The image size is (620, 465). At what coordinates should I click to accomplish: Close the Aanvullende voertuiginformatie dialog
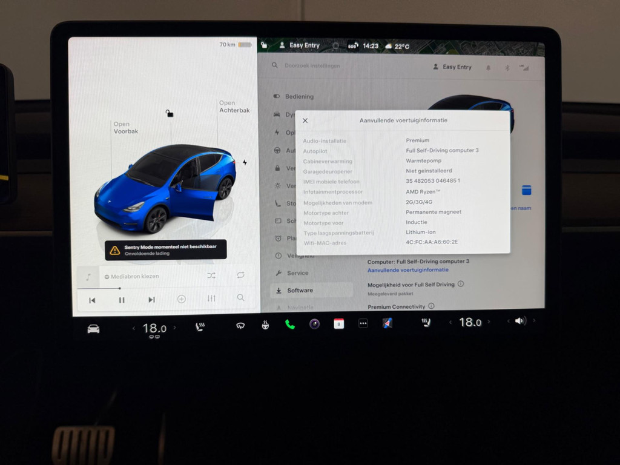point(305,120)
